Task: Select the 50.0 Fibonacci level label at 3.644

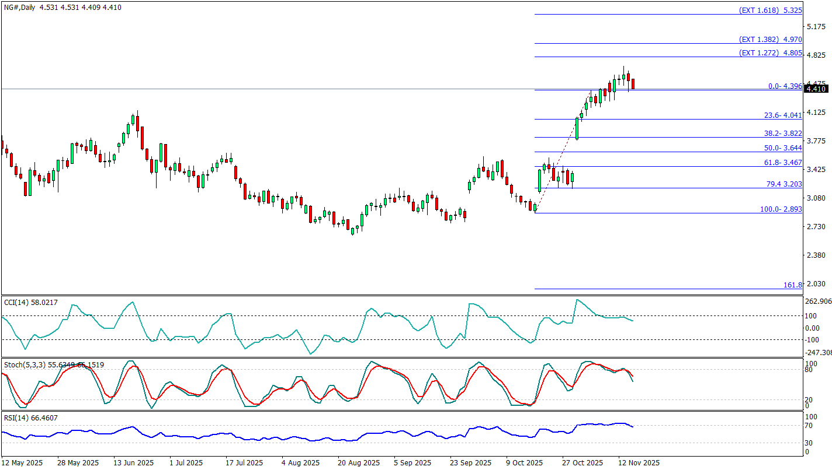Action: click(783, 148)
